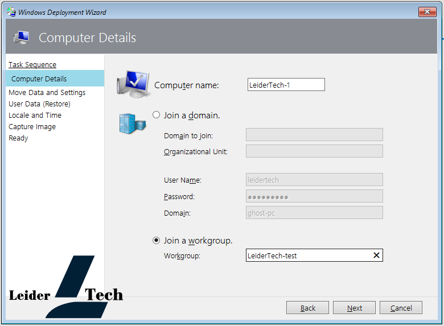The width and height of the screenshot is (444, 326).
Task: Click the Cancel button
Action: coord(401,308)
